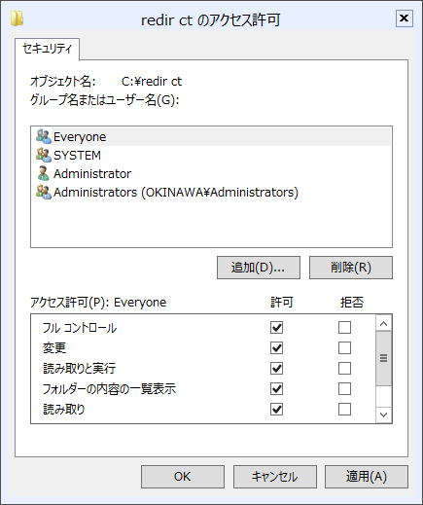Screen dimensions: 423x505
Task: Uncheck allow for 読み取りと実行
Action: tap(276, 369)
